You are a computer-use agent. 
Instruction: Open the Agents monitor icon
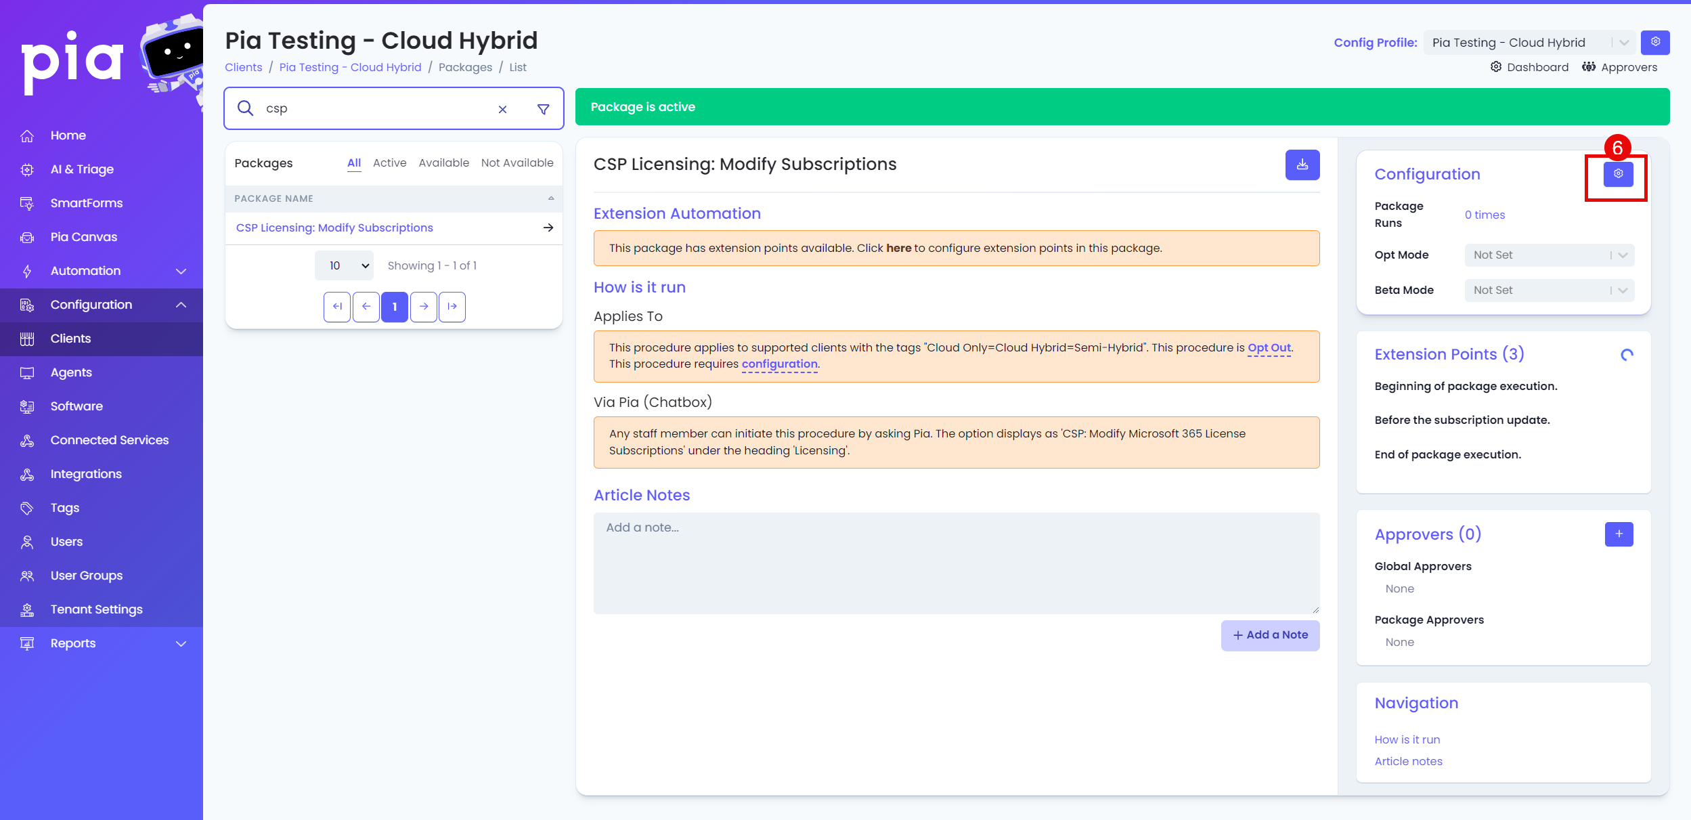[27, 373]
